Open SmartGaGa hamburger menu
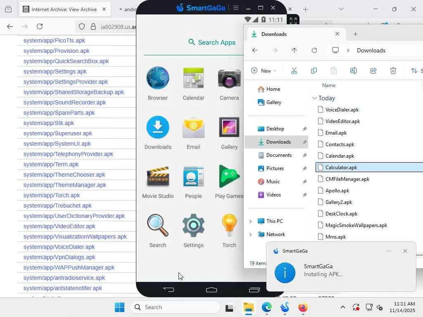This screenshot has width=423, height=317. point(236,7)
